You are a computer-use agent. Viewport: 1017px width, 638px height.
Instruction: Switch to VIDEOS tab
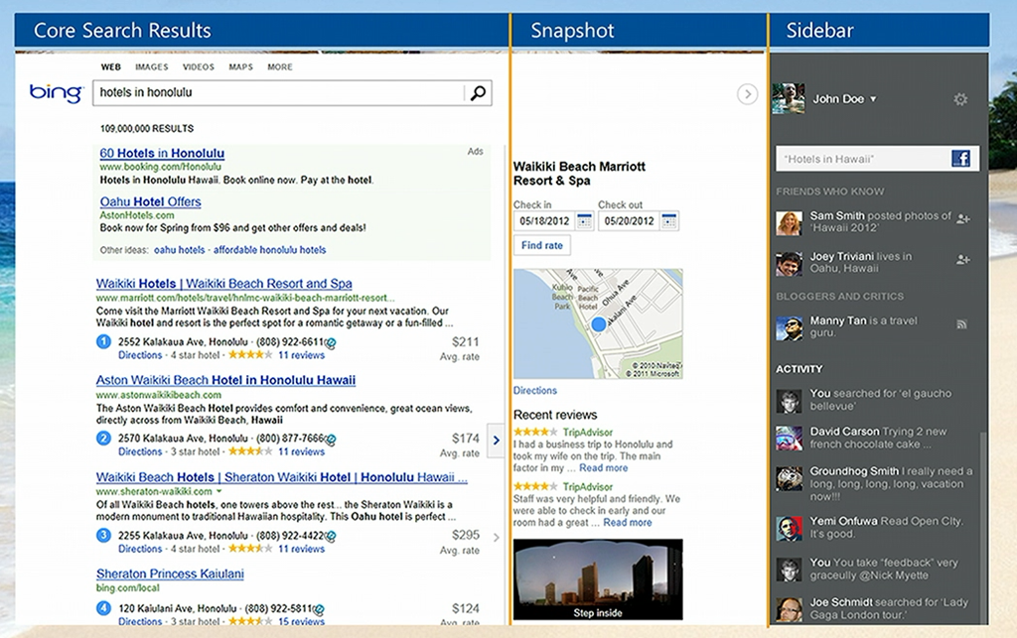pos(199,66)
